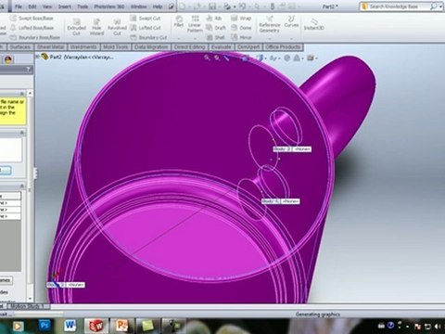This screenshot has width=445, height=334.
Task: Click the help question mark in panel
Action: 29,70
